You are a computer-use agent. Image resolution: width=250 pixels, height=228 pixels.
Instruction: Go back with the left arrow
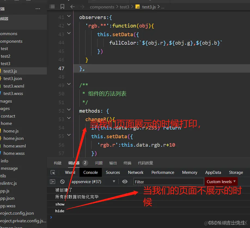72,7
